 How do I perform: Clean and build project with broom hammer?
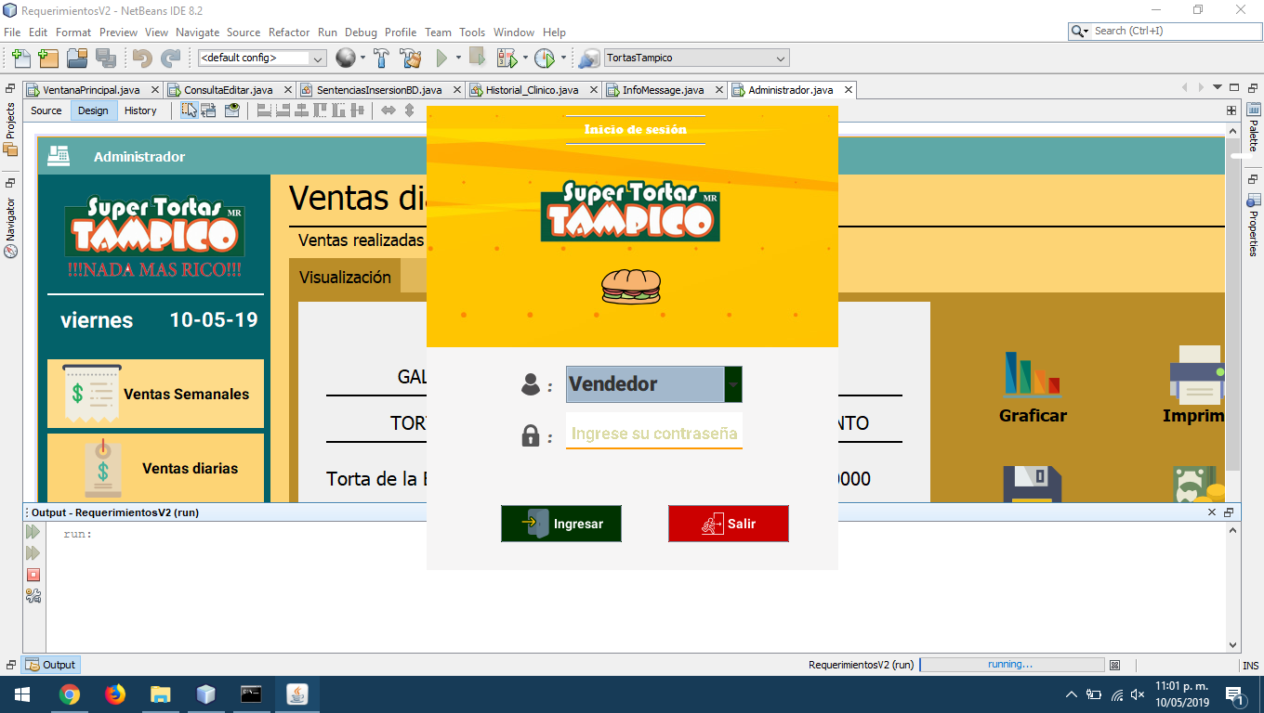411,58
